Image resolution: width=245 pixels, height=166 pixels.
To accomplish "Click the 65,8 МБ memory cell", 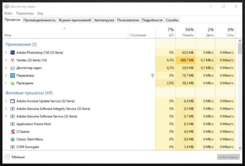I will click(185, 53).
